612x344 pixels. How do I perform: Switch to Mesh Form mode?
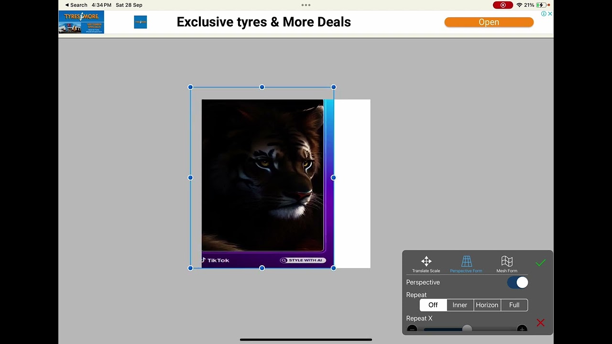click(507, 264)
